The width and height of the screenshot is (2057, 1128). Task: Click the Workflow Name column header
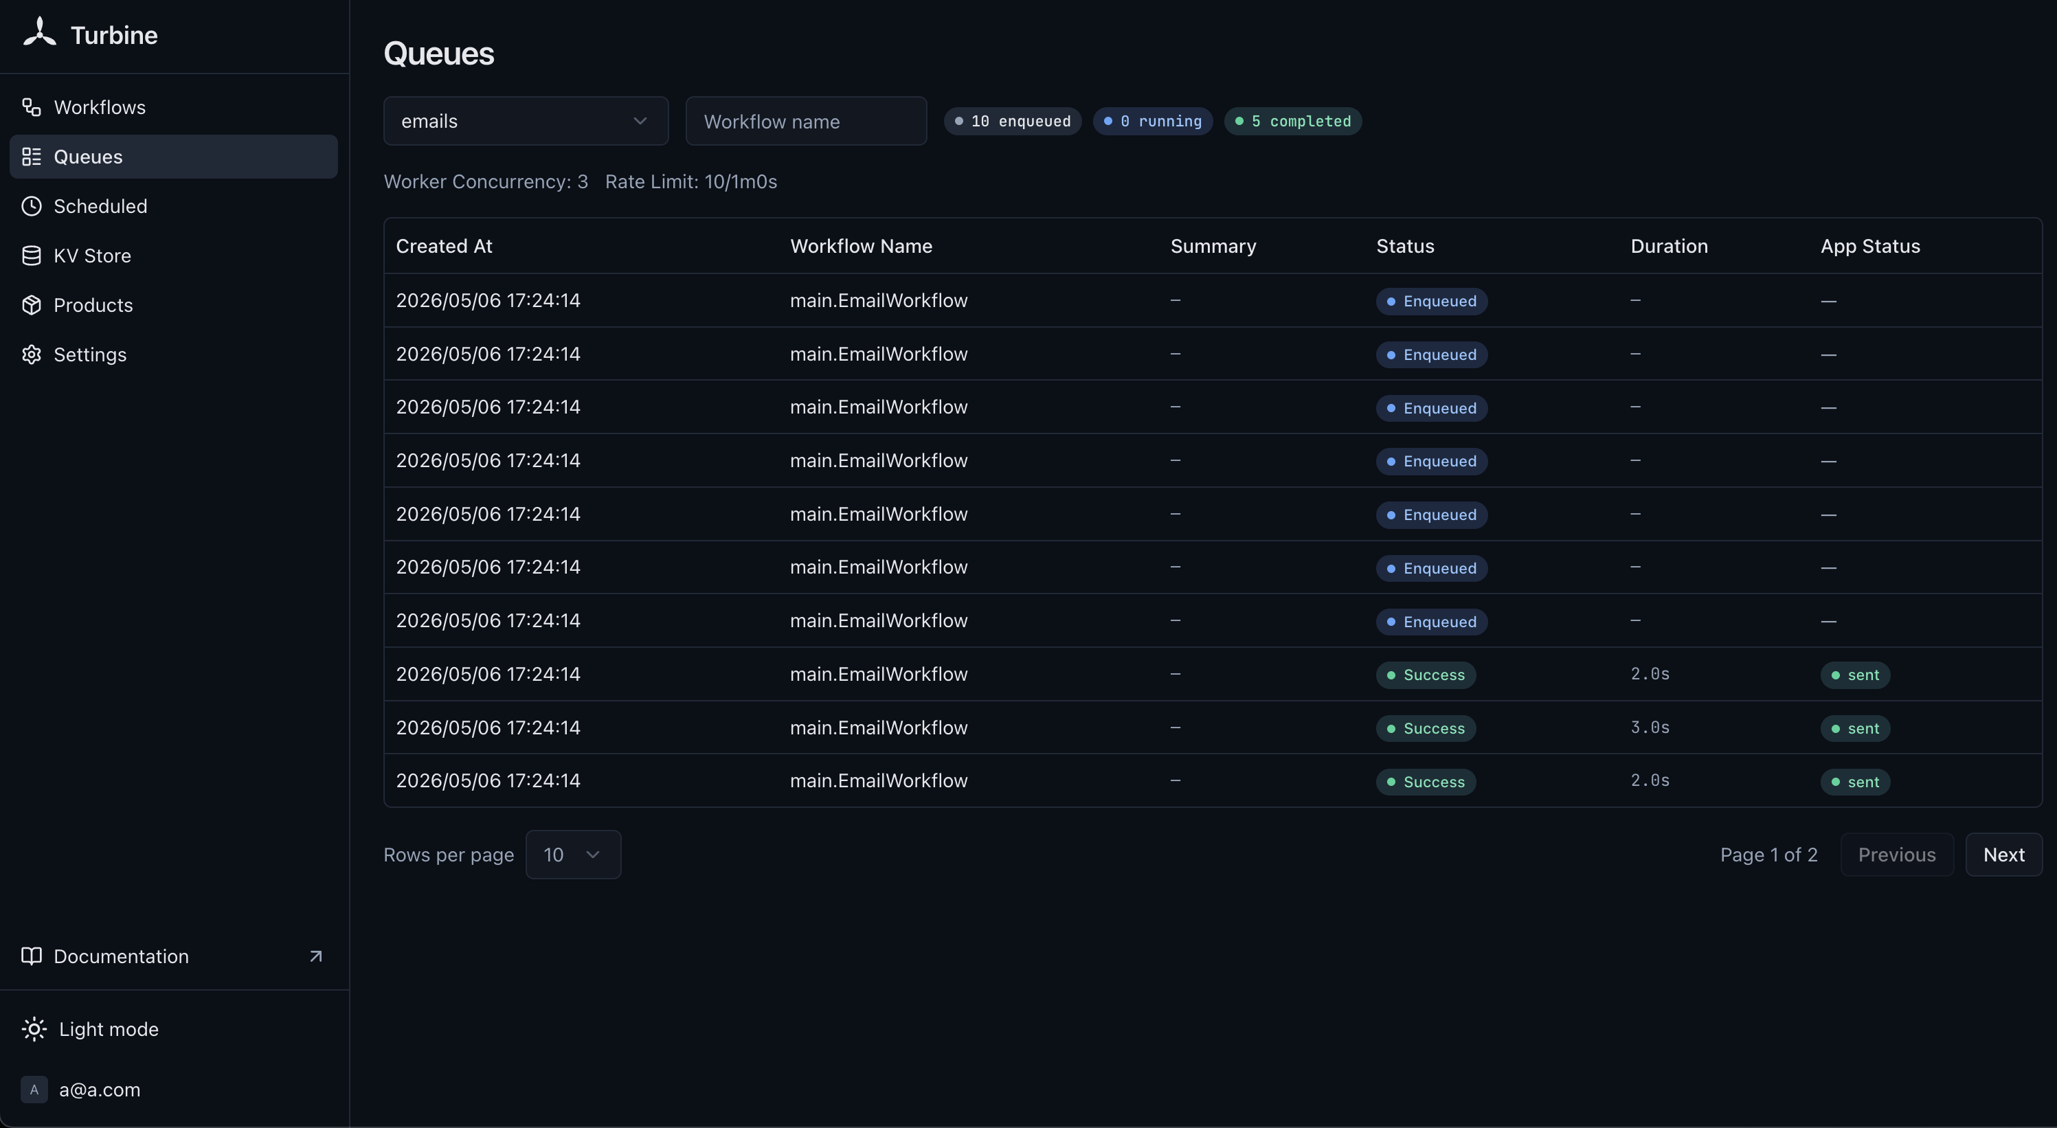coord(861,247)
